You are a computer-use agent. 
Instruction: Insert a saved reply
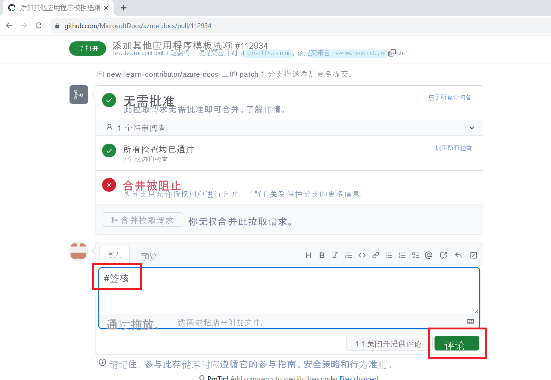(458, 255)
